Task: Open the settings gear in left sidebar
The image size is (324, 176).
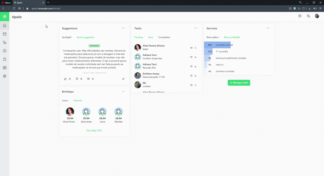Action: tap(5, 76)
